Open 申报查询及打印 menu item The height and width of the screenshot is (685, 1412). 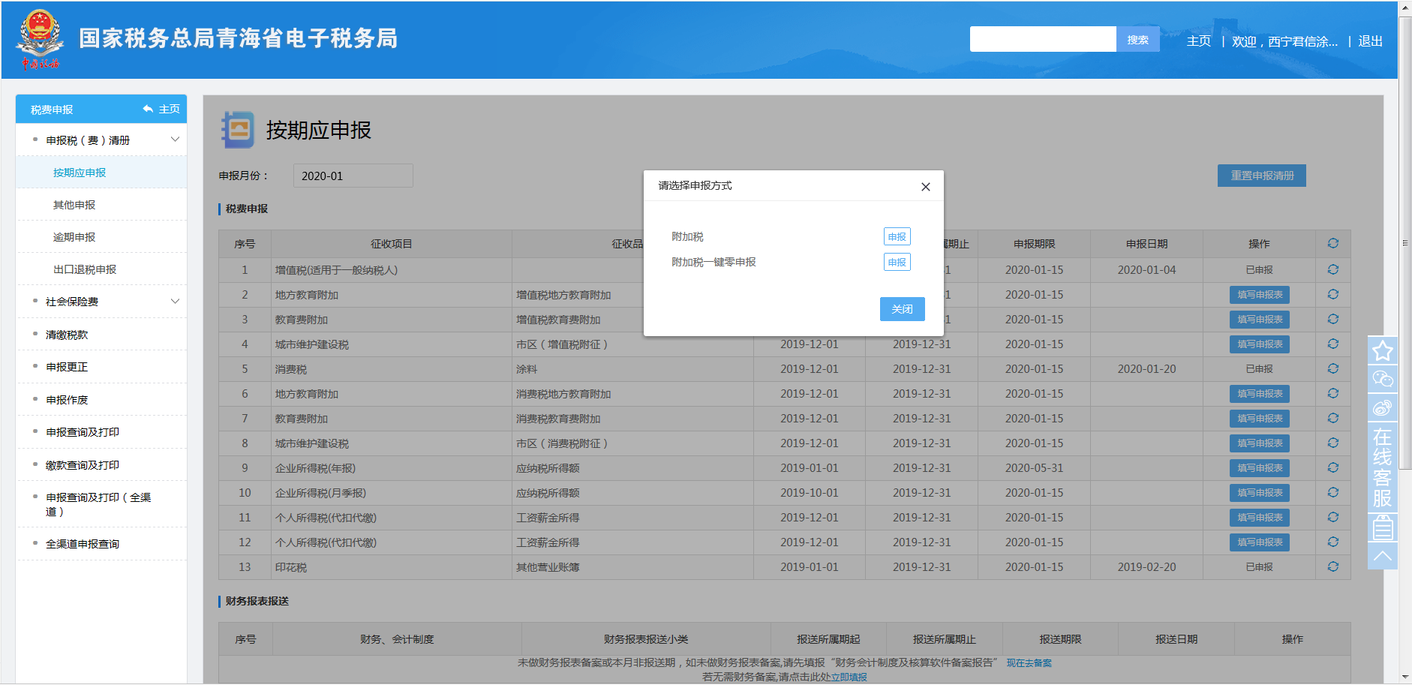coord(83,432)
